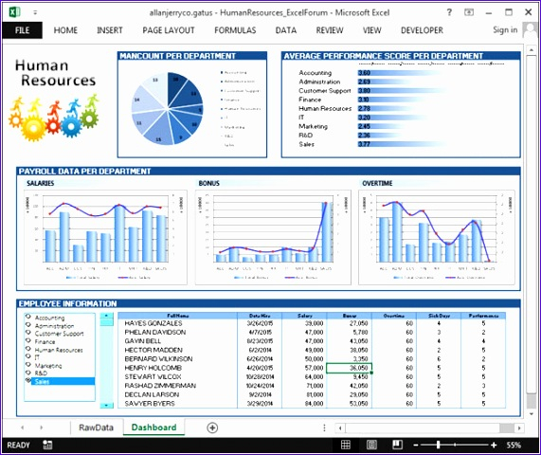The image size is (541, 455).
Task: Click the Customer Support performance bar 3.80
Action: coord(402,91)
